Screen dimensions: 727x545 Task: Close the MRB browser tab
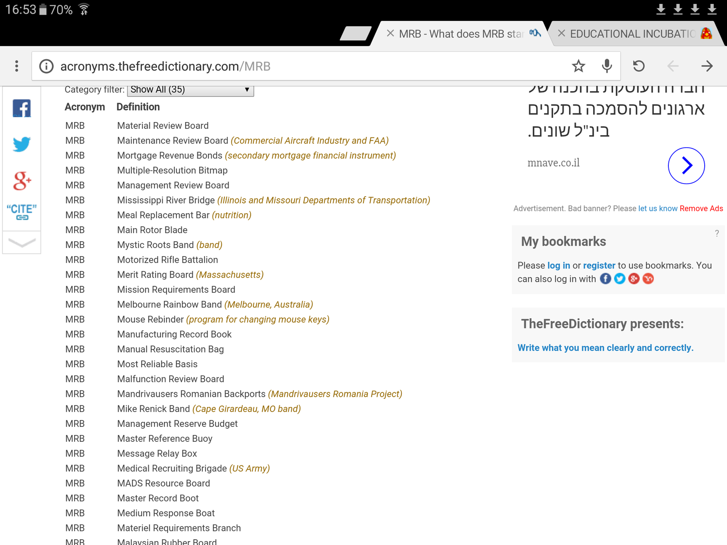tap(390, 33)
